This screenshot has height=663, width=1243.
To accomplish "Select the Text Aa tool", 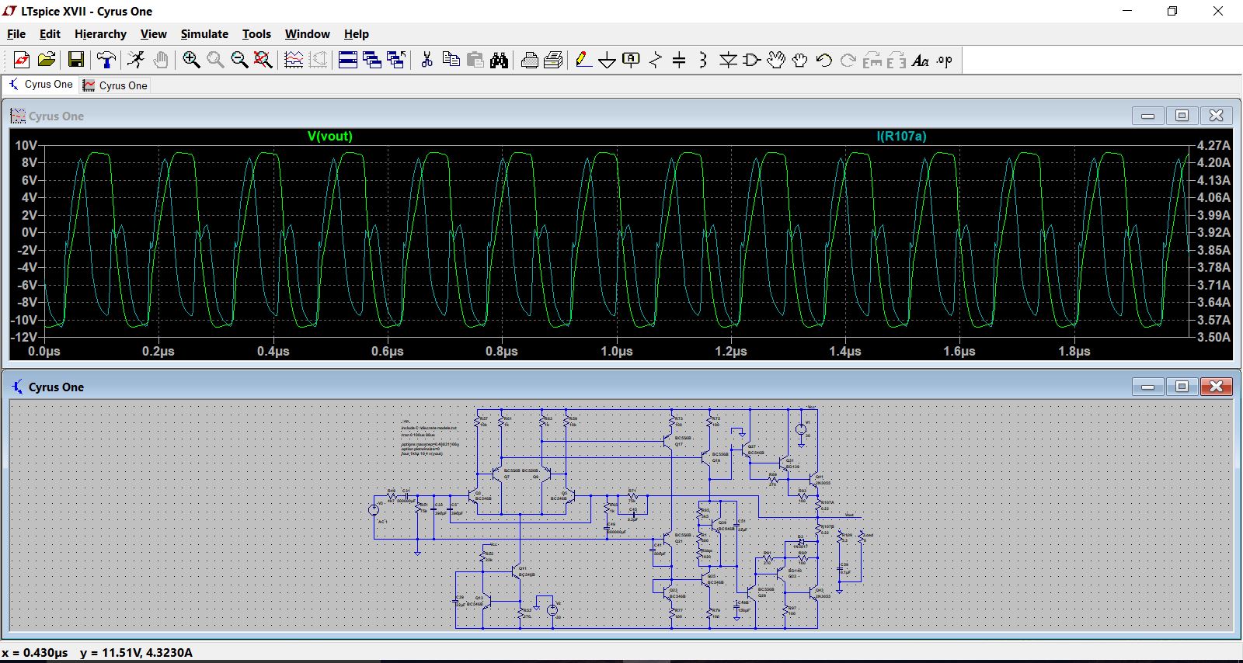I will [x=921, y=60].
